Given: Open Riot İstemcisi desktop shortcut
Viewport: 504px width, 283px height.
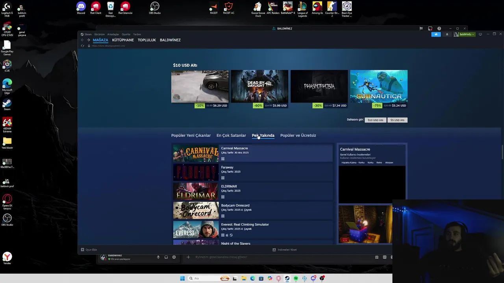Looking at the screenshot, I should [x=125, y=8].
